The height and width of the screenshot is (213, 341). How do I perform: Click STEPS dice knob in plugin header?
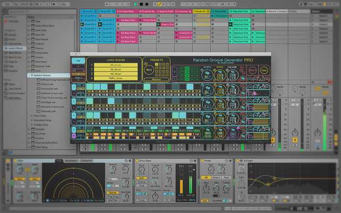tap(207, 75)
